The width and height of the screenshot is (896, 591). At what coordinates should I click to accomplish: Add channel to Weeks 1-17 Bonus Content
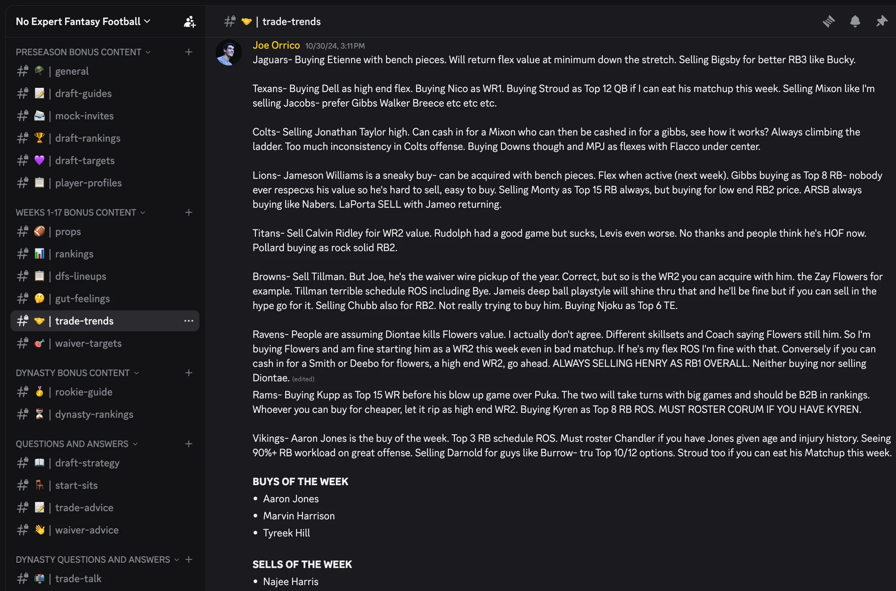pos(189,212)
